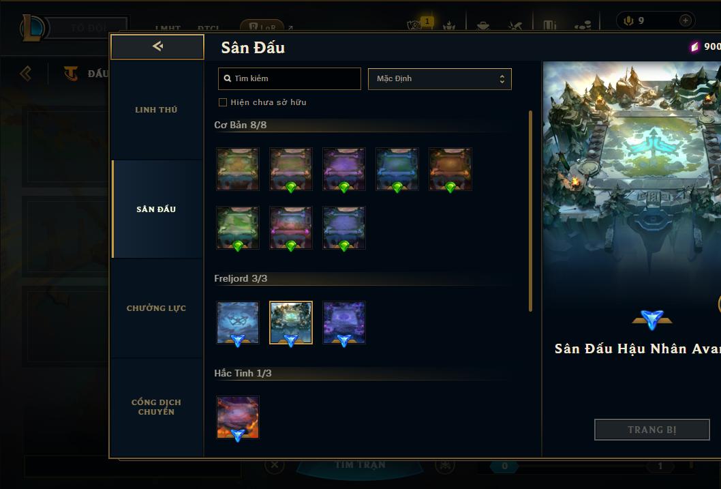Click the arena list scrollbar
This screenshot has height=489, width=721.
(x=530, y=211)
